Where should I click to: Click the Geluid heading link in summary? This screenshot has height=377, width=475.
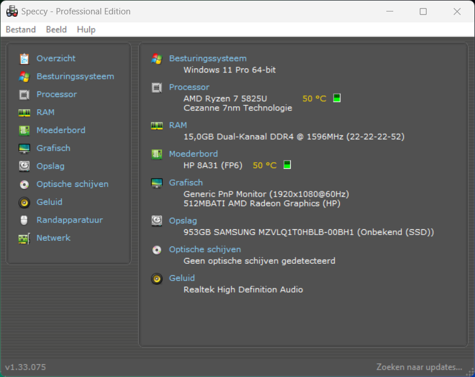click(x=182, y=278)
